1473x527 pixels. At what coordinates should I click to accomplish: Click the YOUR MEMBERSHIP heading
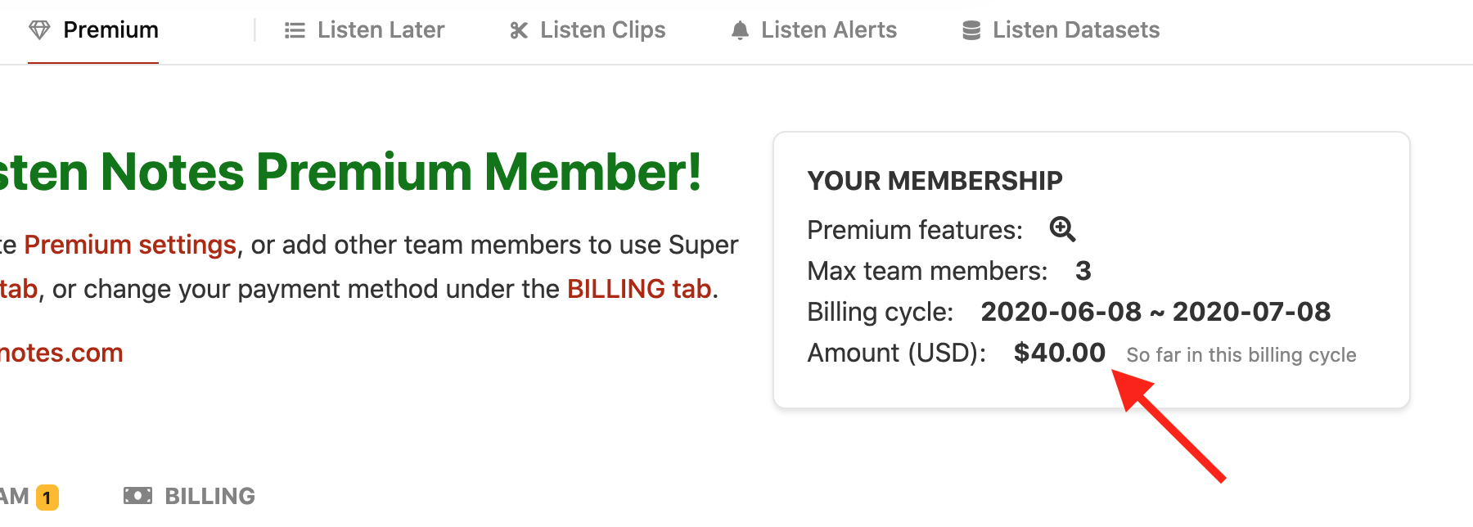pyautogui.click(x=935, y=180)
